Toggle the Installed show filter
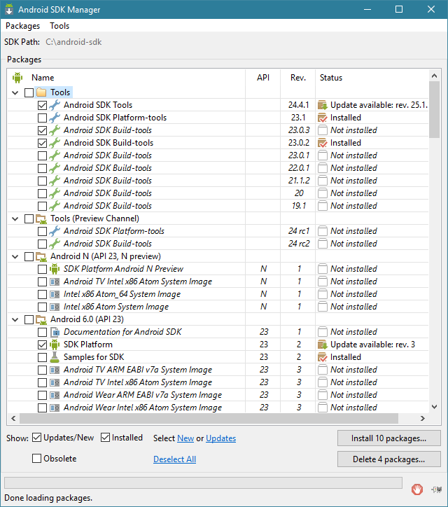The width and height of the screenshot is (448, 507). (x=106, y=438)
